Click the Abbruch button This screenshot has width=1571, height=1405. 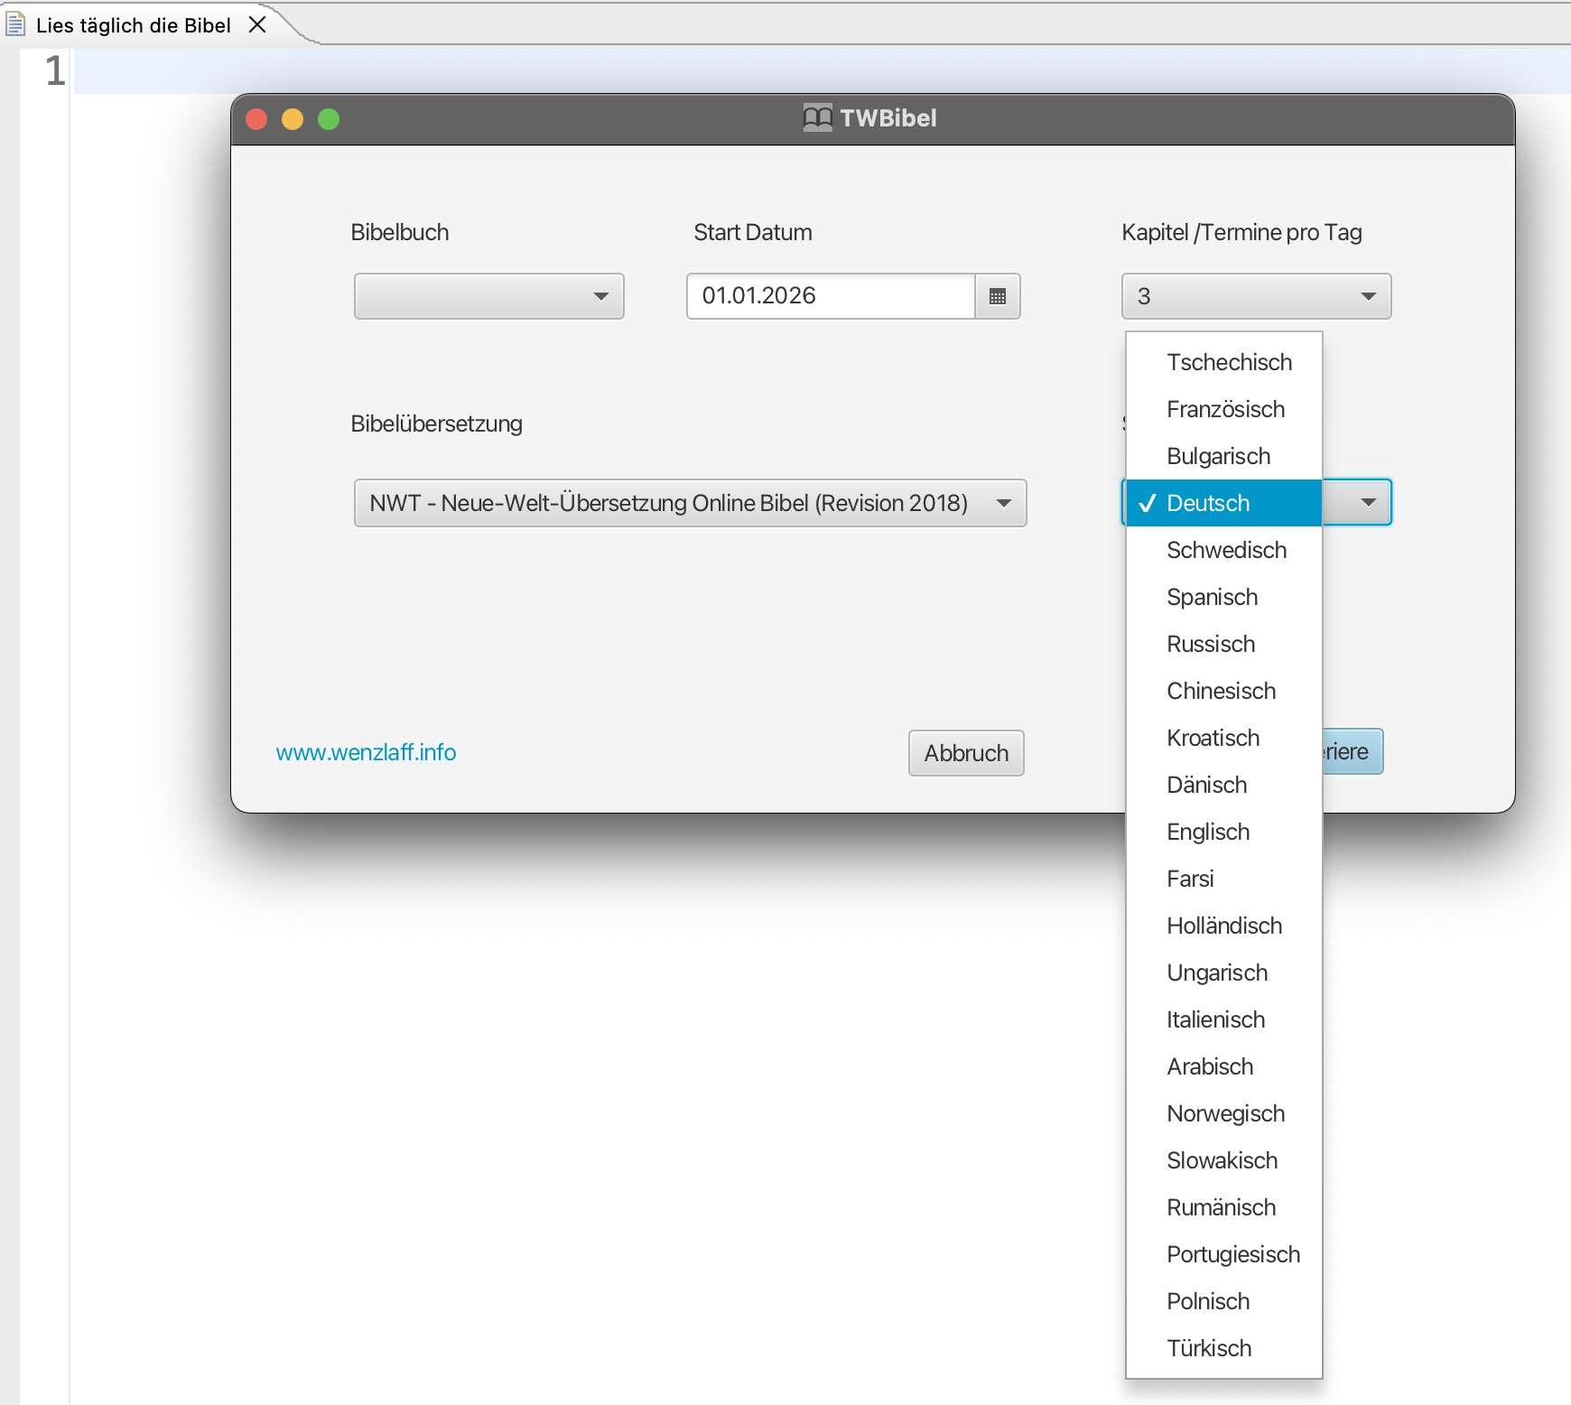pos(966,753)
